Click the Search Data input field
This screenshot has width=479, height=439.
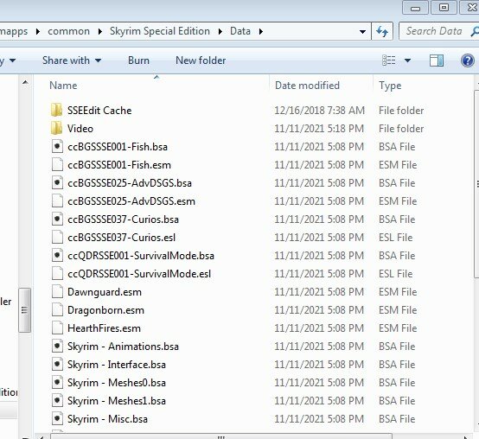click(x=434, y=31)
